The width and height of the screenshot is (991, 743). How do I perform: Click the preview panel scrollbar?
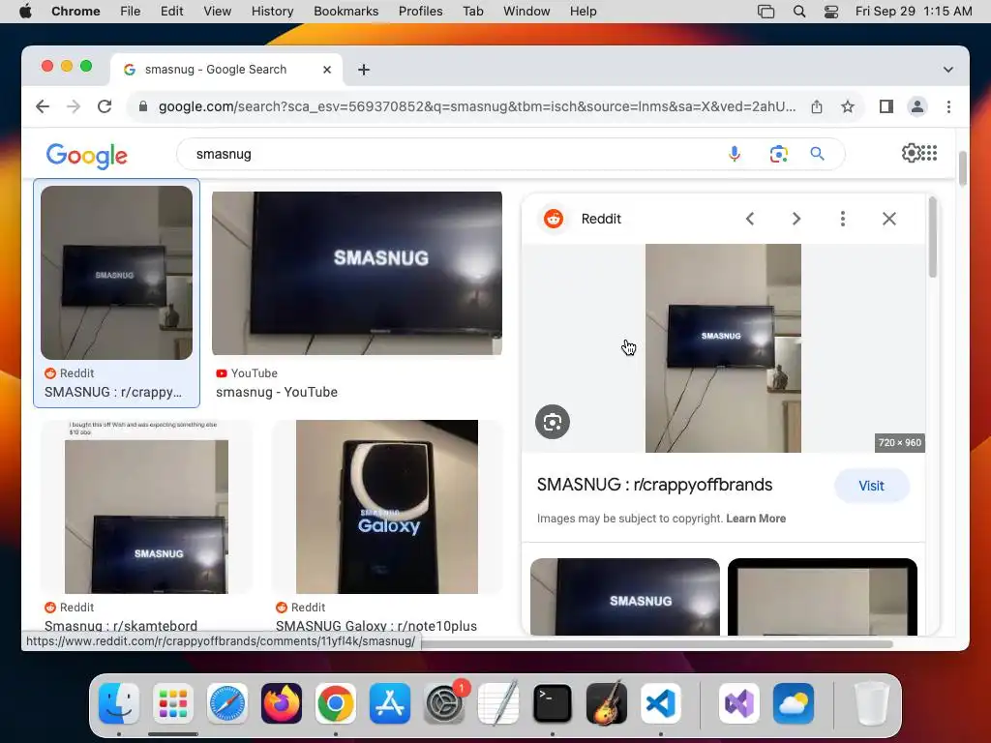[933, 237]
